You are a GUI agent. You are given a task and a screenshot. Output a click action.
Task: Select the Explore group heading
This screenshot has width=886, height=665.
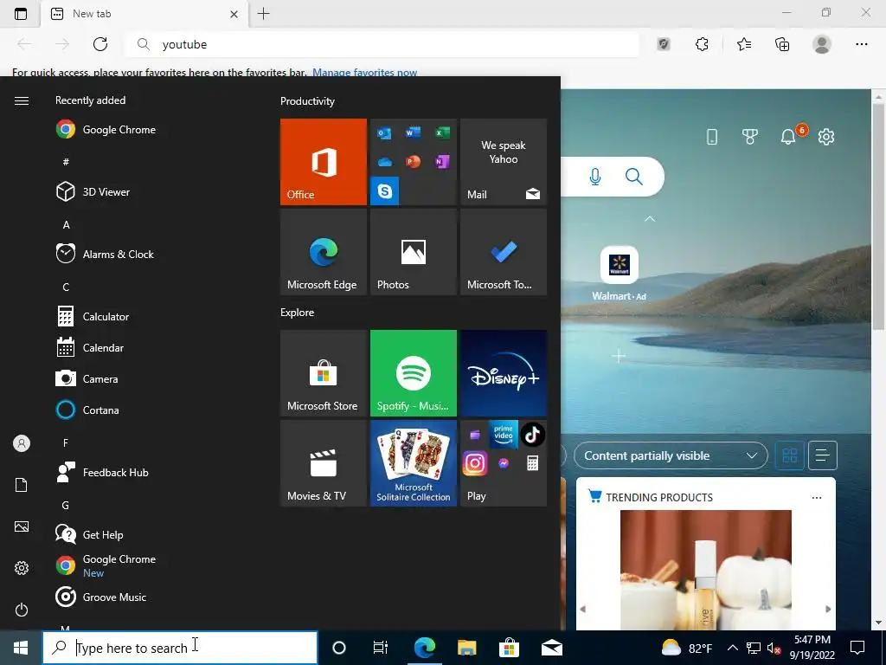[298, 313]
